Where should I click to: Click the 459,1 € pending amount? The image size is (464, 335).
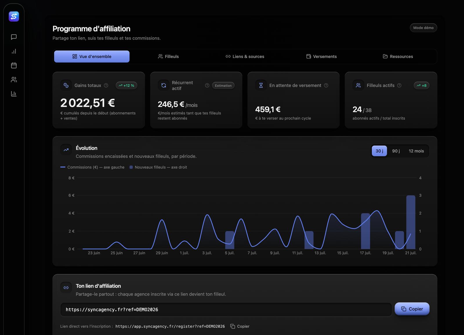268,109
